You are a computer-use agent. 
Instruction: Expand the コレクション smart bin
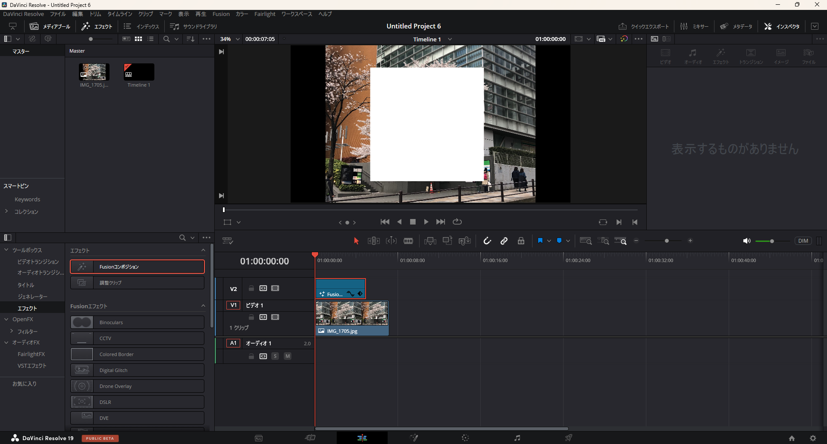6,211
